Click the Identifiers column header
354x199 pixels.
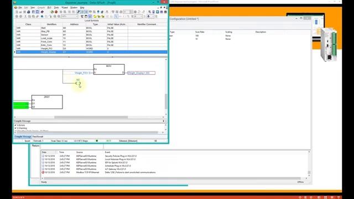(x=51, y=24)
